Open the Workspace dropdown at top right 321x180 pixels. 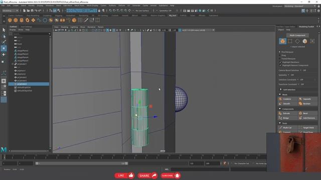click(x=300, y=6)
